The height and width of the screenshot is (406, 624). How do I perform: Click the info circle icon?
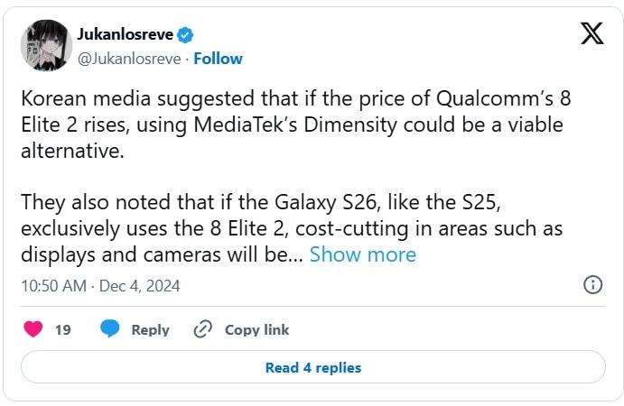[593, 285]
